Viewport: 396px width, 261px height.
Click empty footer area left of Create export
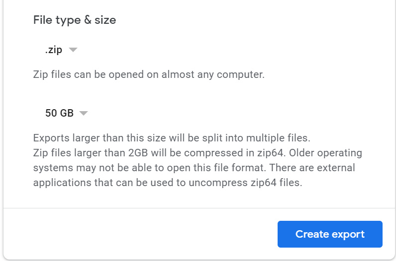[x=139, y=234]
